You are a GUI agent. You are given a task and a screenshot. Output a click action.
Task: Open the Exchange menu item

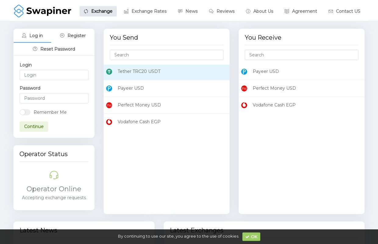click(x=98, y=11)
